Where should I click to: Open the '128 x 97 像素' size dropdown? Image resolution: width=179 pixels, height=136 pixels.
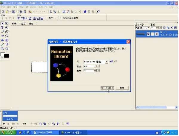pos(107,62)
